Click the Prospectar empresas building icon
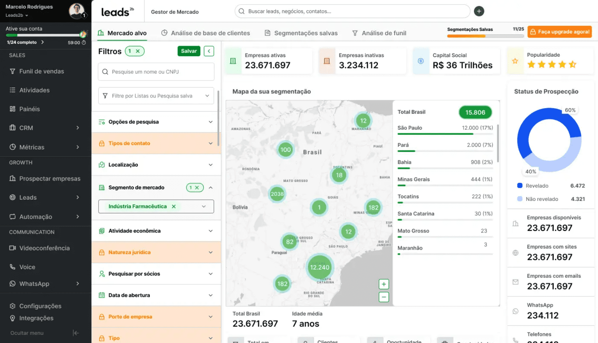The width and height of the screenshot is (598, 343). [x=12, y=179]
